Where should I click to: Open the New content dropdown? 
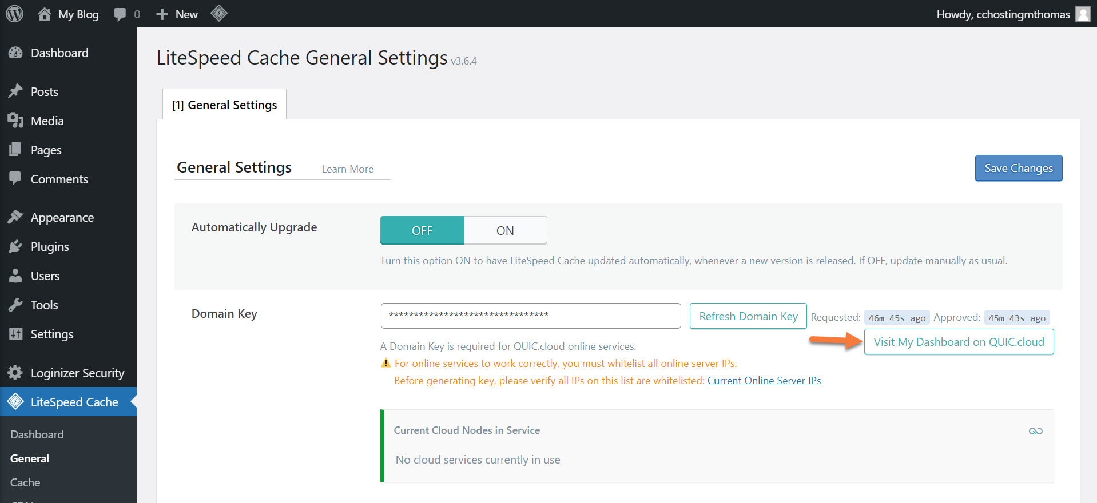pyautogui.click(x=177, y=14)
